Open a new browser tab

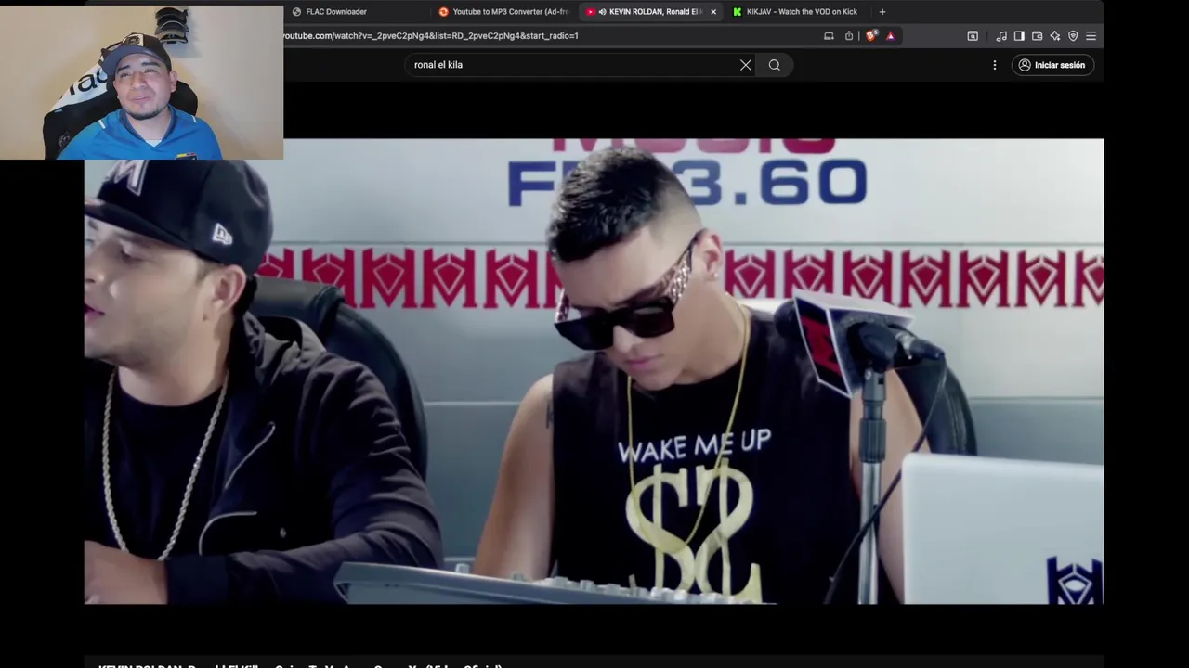pos(882,12)
